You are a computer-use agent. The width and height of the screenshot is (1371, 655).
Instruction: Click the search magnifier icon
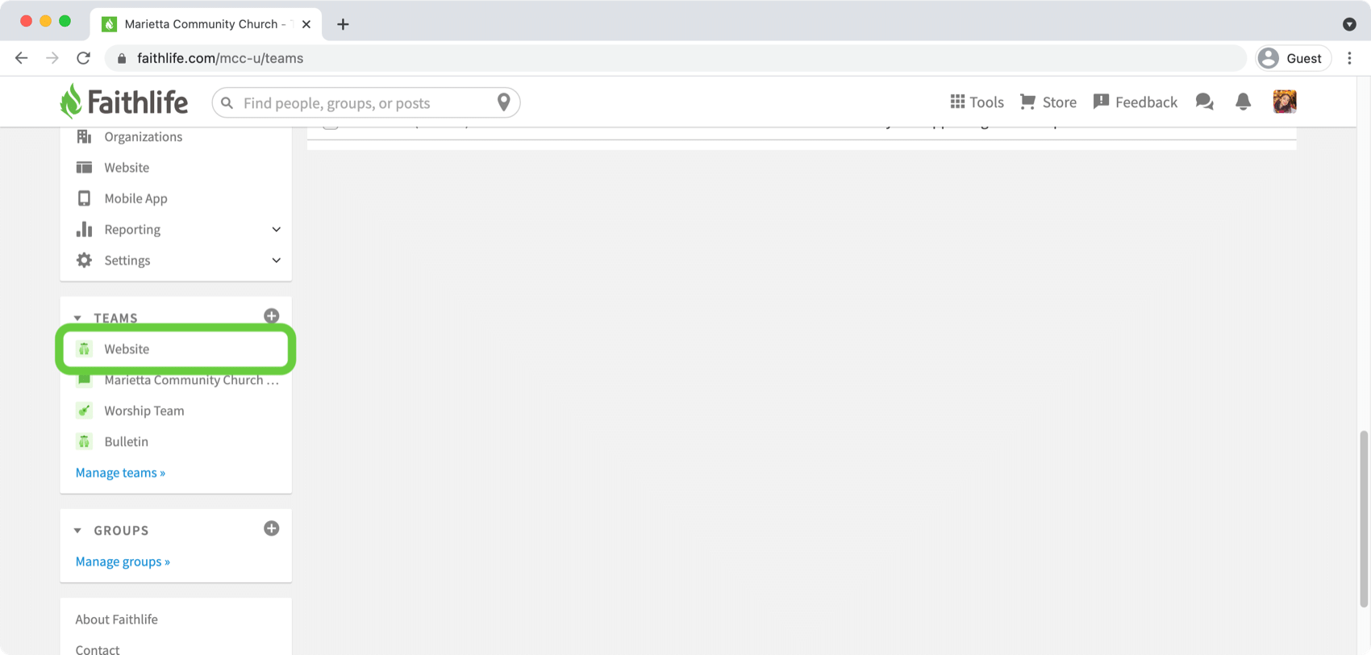coord(227,103)
